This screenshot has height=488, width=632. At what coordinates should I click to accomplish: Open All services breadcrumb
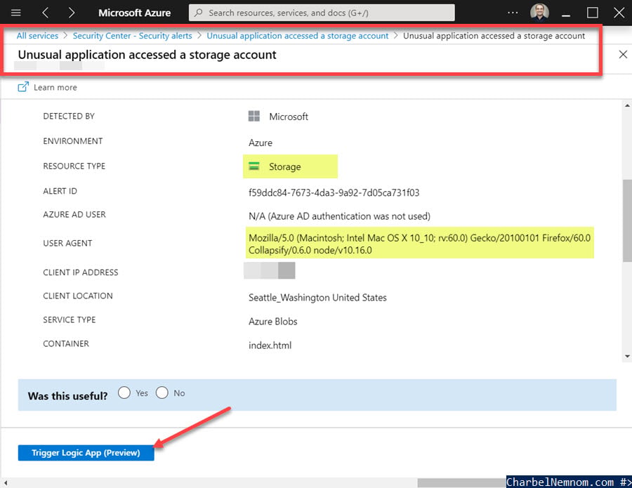point(37,36)
